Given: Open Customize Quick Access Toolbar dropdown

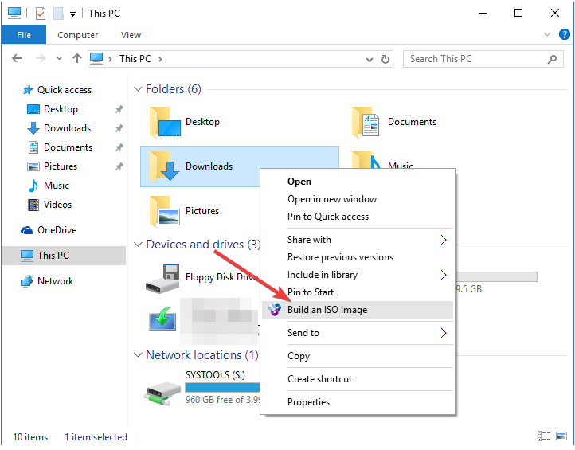Looking at the screenshot, I should click(73, 14).
